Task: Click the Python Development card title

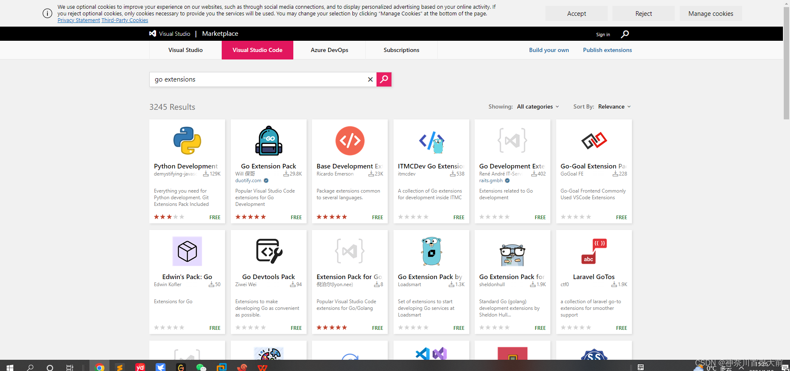Action: click(x=186, y=166)
